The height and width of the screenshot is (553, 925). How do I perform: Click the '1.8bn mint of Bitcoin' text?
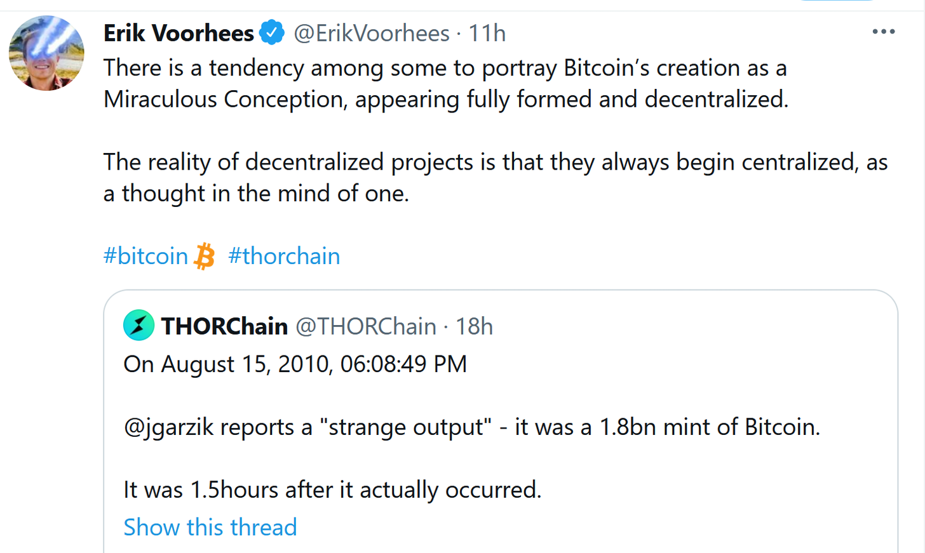coord(709,427)
